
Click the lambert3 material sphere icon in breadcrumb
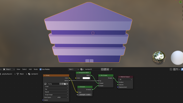[x=29, y=74]
